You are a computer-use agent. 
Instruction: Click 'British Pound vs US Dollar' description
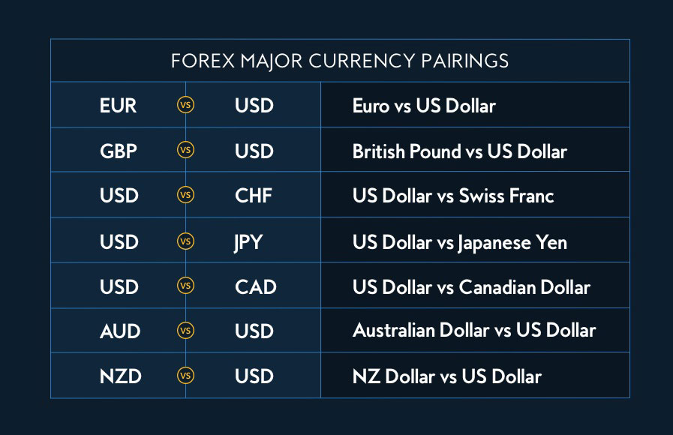[460, 151]
